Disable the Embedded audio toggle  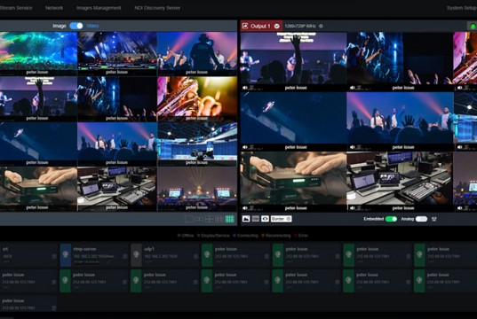pyautogui.click(x=391, y=219)
